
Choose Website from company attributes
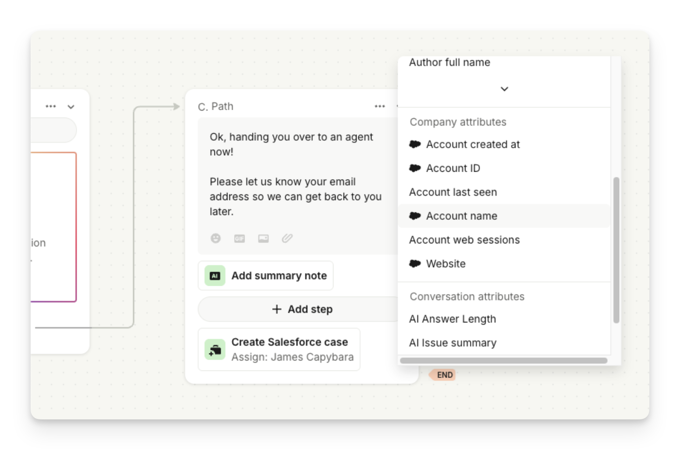(445, 264)
